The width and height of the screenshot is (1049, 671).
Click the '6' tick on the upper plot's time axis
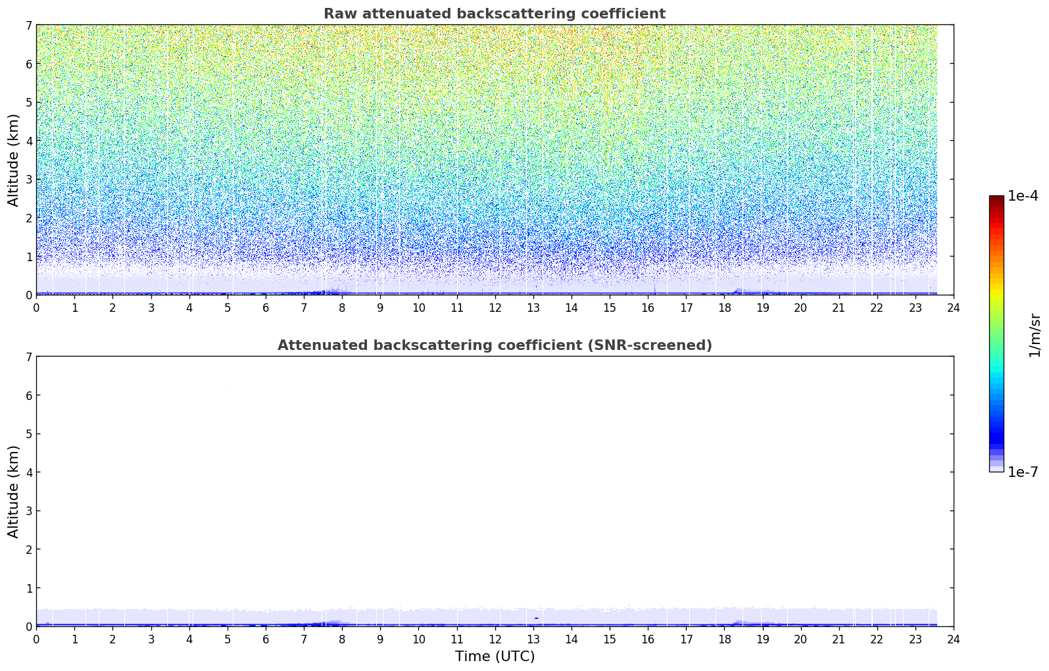(x=266, y=307)
